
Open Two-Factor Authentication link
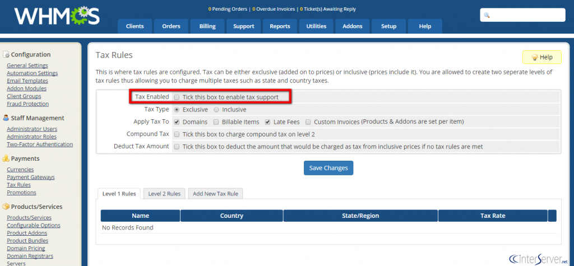coord(40,144)
